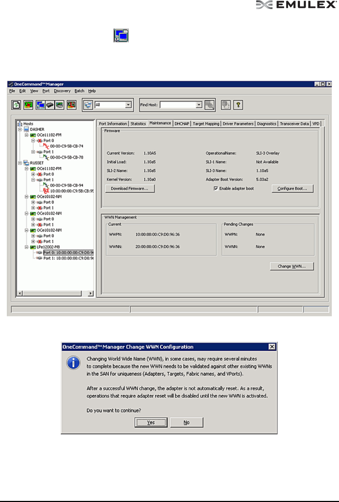
Task: Open the Find Host dropdown arrow
Action: [199, 105]
